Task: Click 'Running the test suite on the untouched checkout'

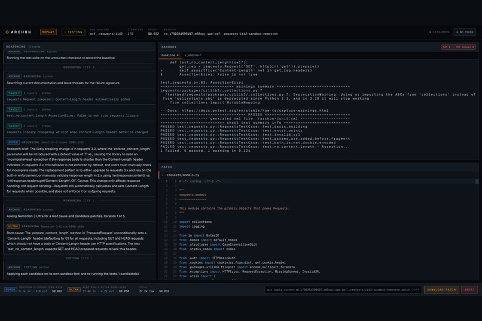Action: point(61,58)
